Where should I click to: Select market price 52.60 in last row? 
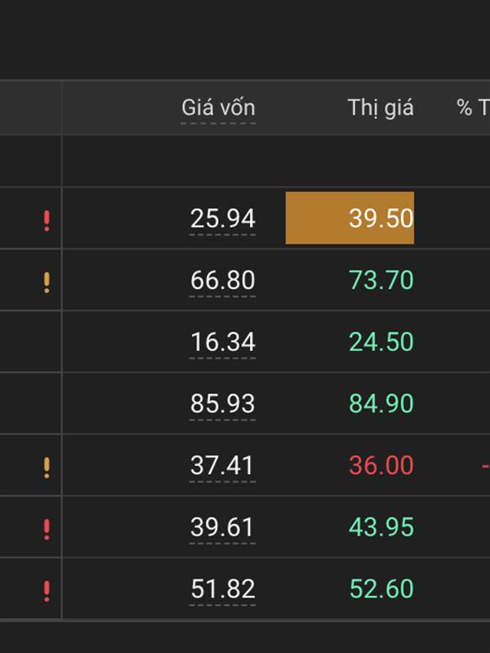point(381,589)
